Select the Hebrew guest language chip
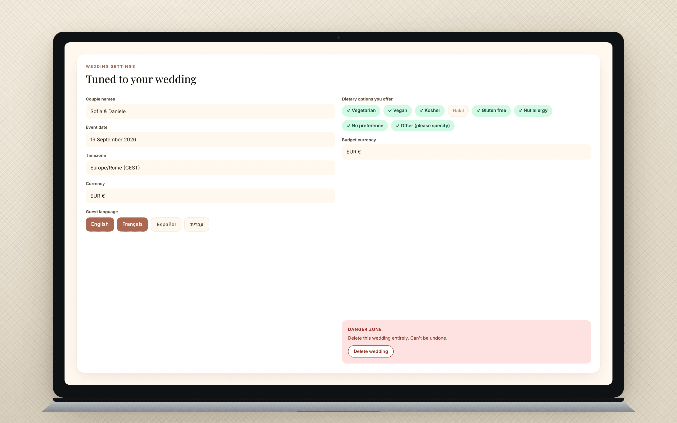The width and height of the screenshot is (677, 423). (x=197, y=224)
